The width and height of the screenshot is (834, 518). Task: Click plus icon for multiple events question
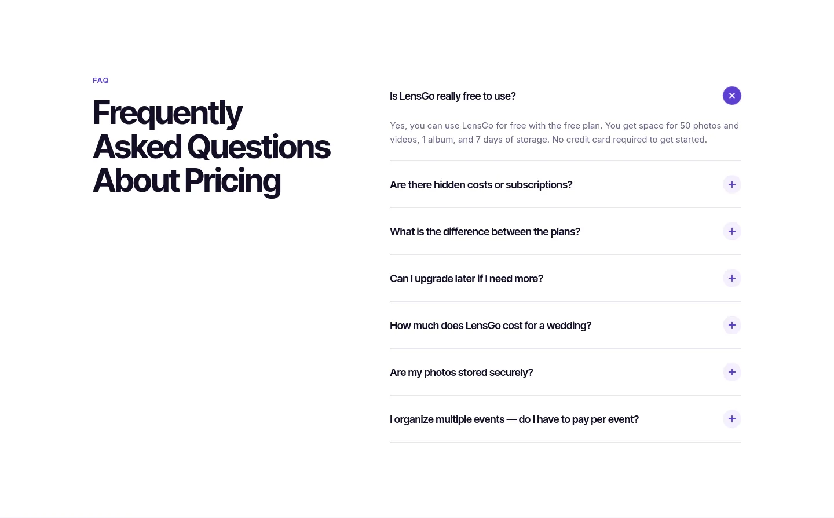tap(732, 419)
